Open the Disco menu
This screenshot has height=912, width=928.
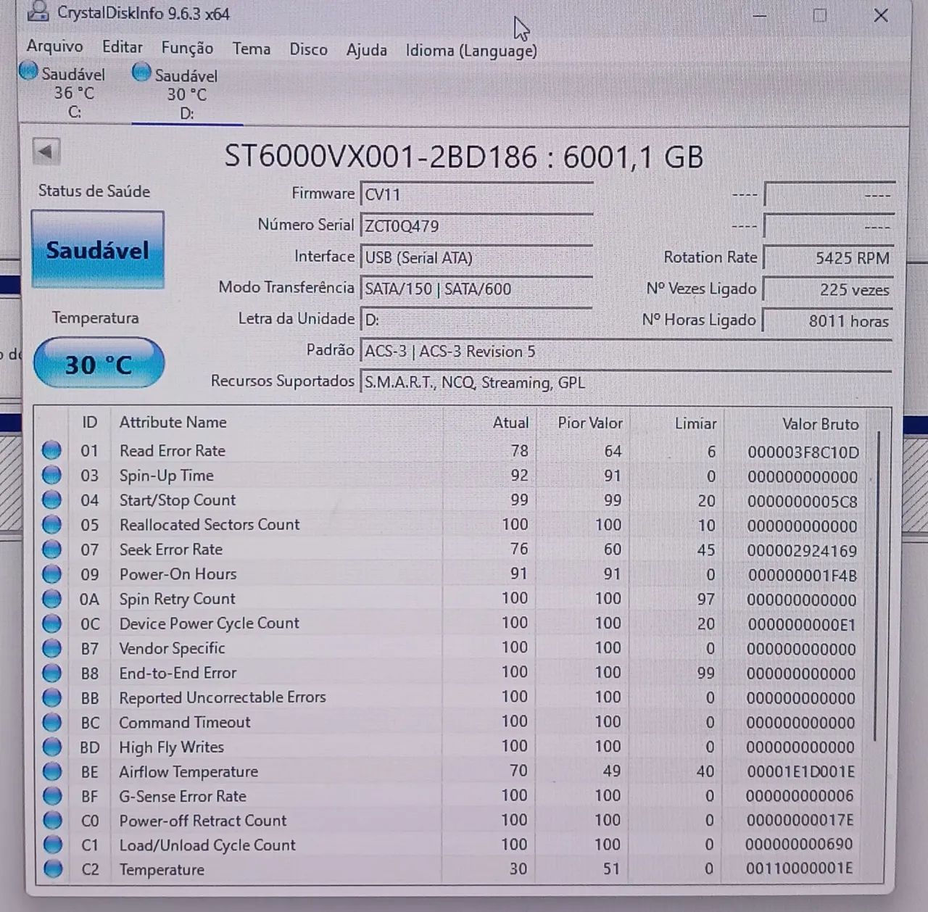pyautogui.click(x=308, y=49)
